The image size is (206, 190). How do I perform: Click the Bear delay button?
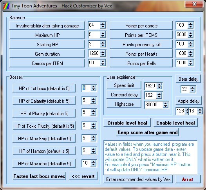point(188,79)
